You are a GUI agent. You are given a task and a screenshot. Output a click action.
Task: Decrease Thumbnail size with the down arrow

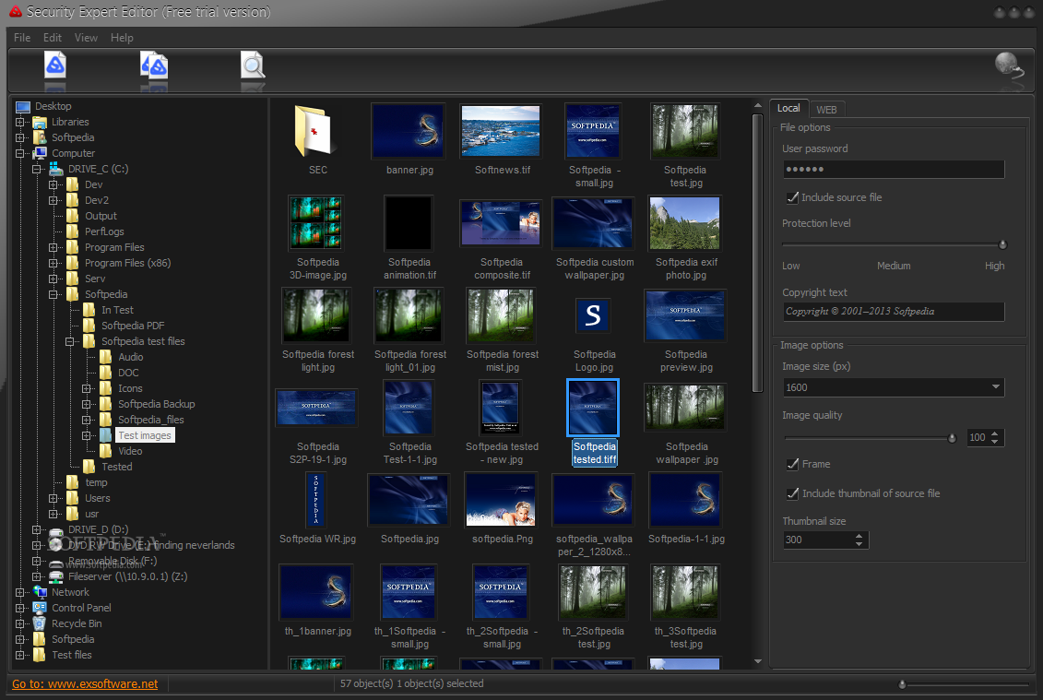coord(859,543)
